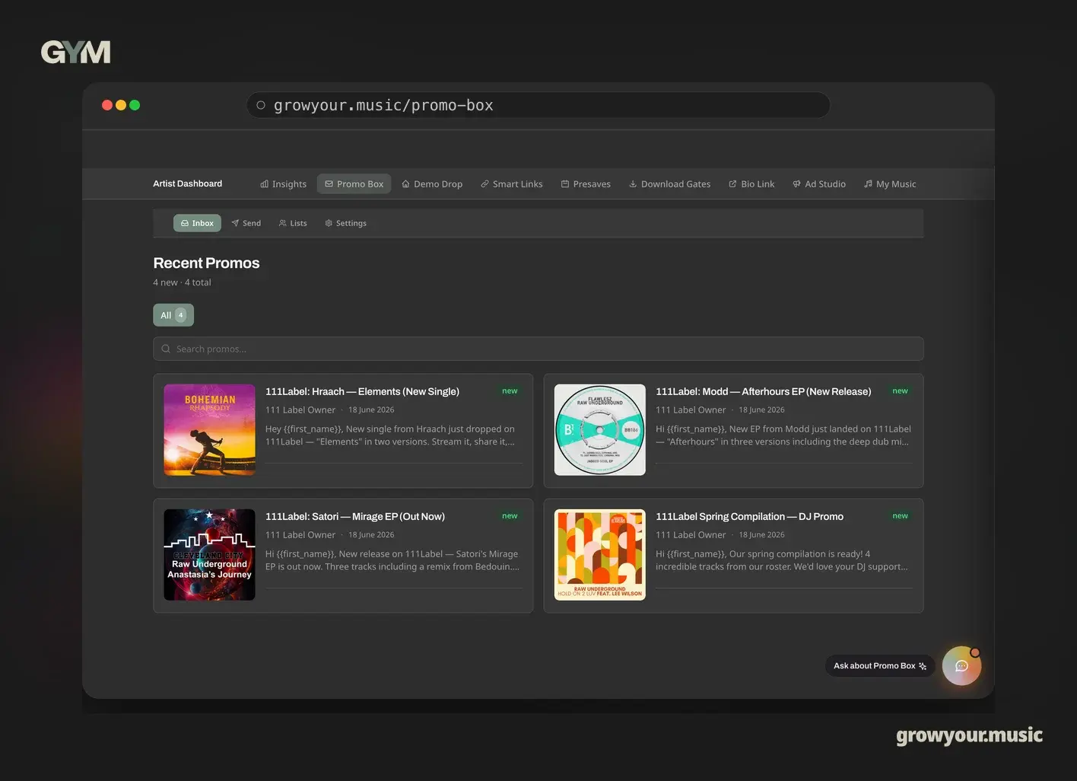Select the All filter chip

(x=173, y=315)
